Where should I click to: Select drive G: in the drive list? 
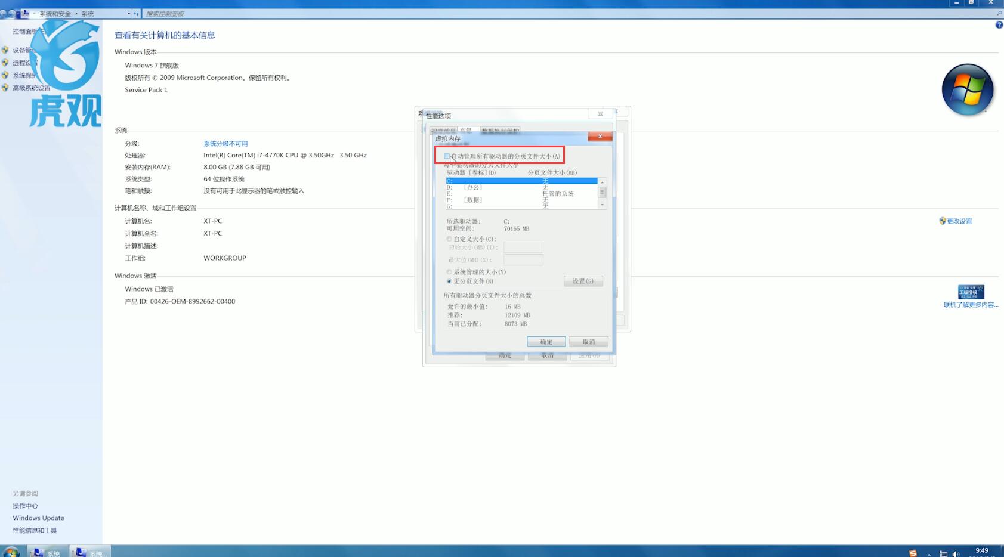pyautogui.click(x=521, y=206)
